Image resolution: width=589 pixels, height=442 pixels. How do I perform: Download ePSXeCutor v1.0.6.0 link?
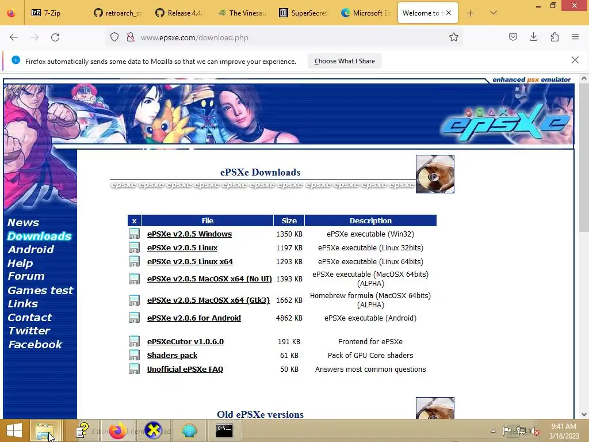185,342
